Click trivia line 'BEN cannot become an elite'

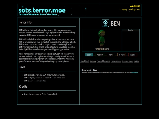(x=35, y=81)
